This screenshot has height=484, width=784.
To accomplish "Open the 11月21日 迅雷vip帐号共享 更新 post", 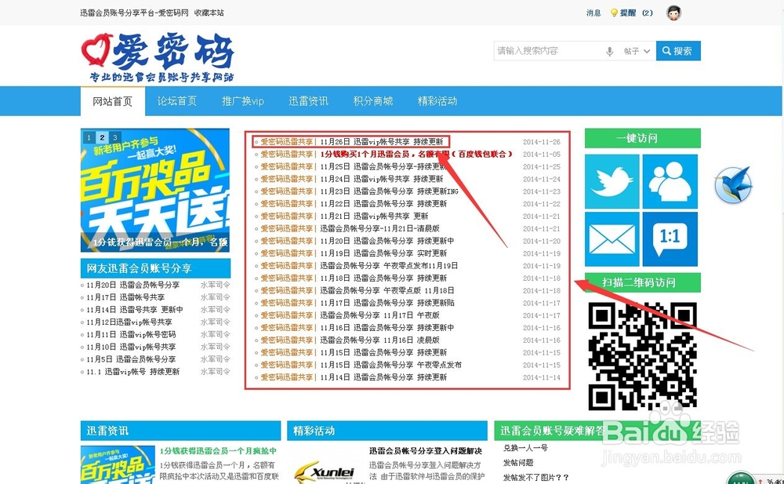I will point(374,217).
